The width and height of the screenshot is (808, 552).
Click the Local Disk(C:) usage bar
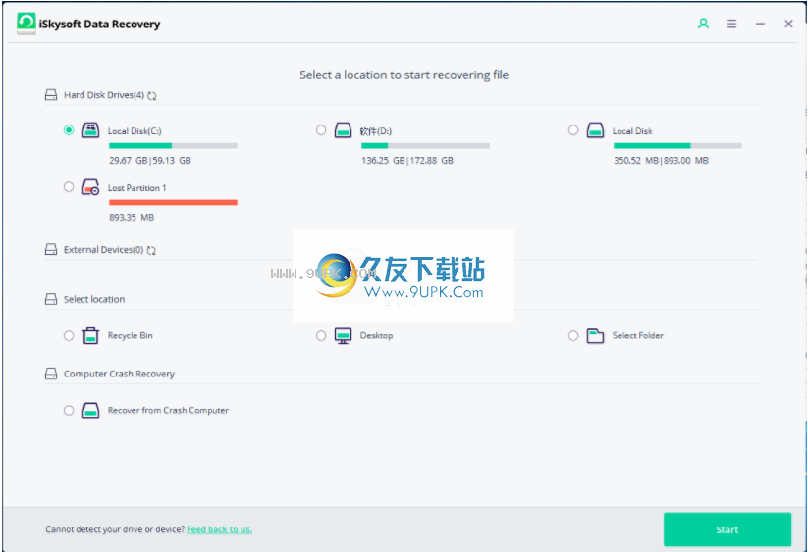(x=173, y=145)
